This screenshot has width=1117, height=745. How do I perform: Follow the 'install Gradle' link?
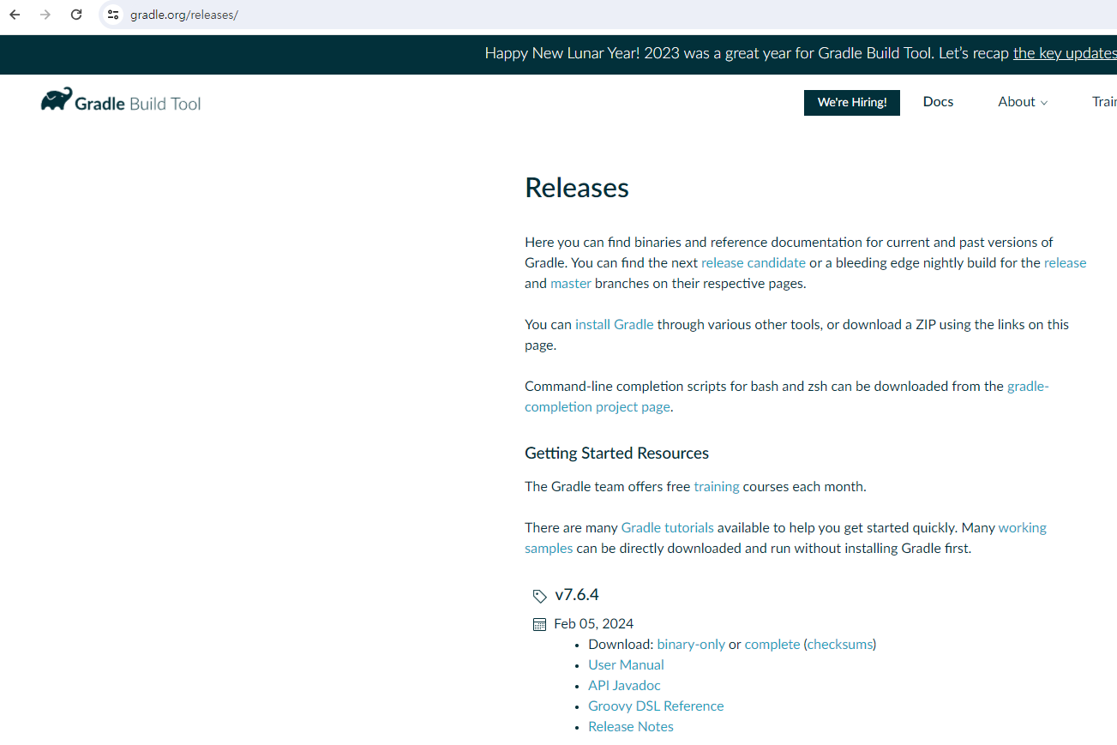(x=615, y=324)
